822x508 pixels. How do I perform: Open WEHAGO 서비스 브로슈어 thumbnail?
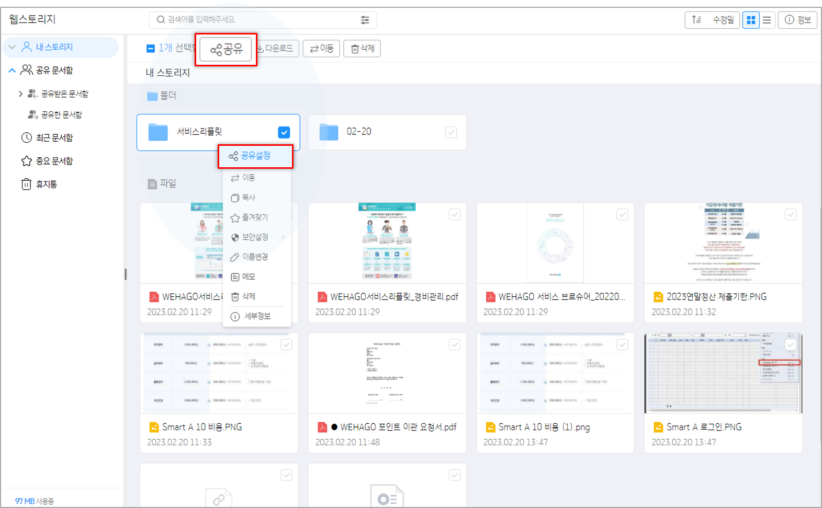[x=555, y=243]
